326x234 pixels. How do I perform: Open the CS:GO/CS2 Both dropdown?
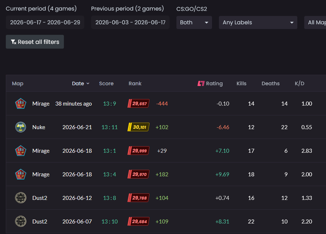[194, 22]
